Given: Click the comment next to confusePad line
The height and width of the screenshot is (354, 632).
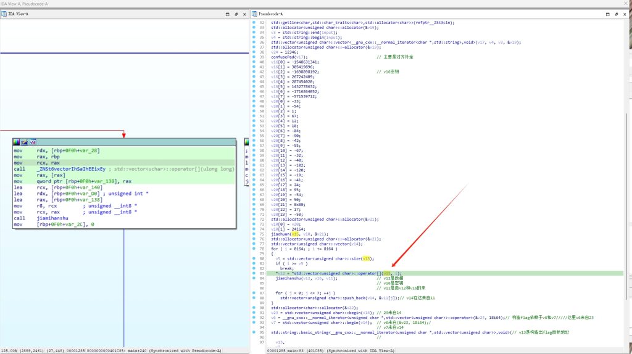Looking at the screenshot, I should coord(395,57).
